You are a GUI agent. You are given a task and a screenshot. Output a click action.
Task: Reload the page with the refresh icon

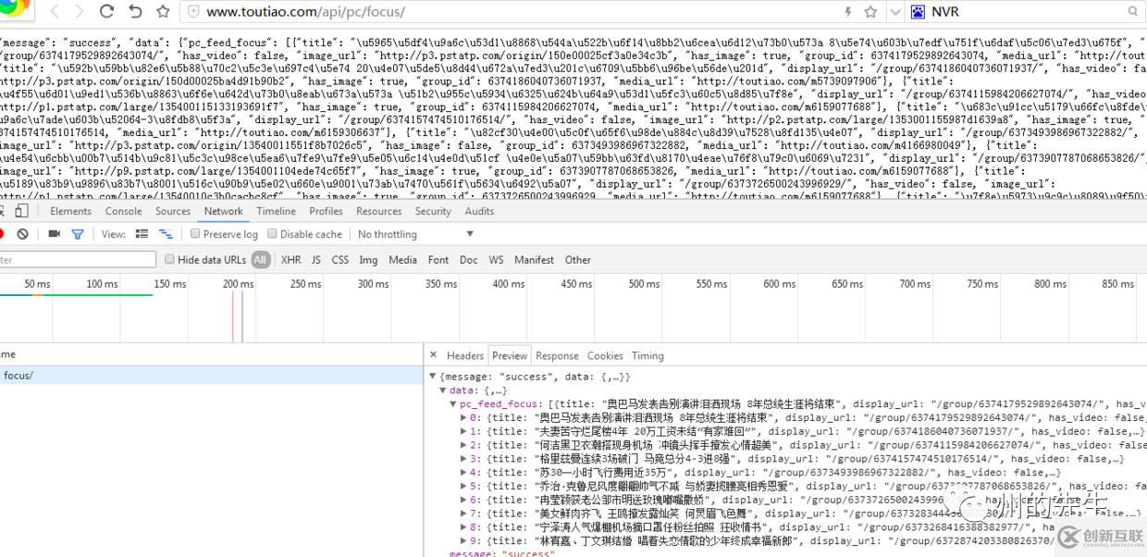106,12
